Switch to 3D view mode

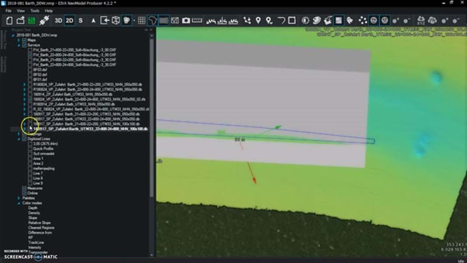[58, 20]
